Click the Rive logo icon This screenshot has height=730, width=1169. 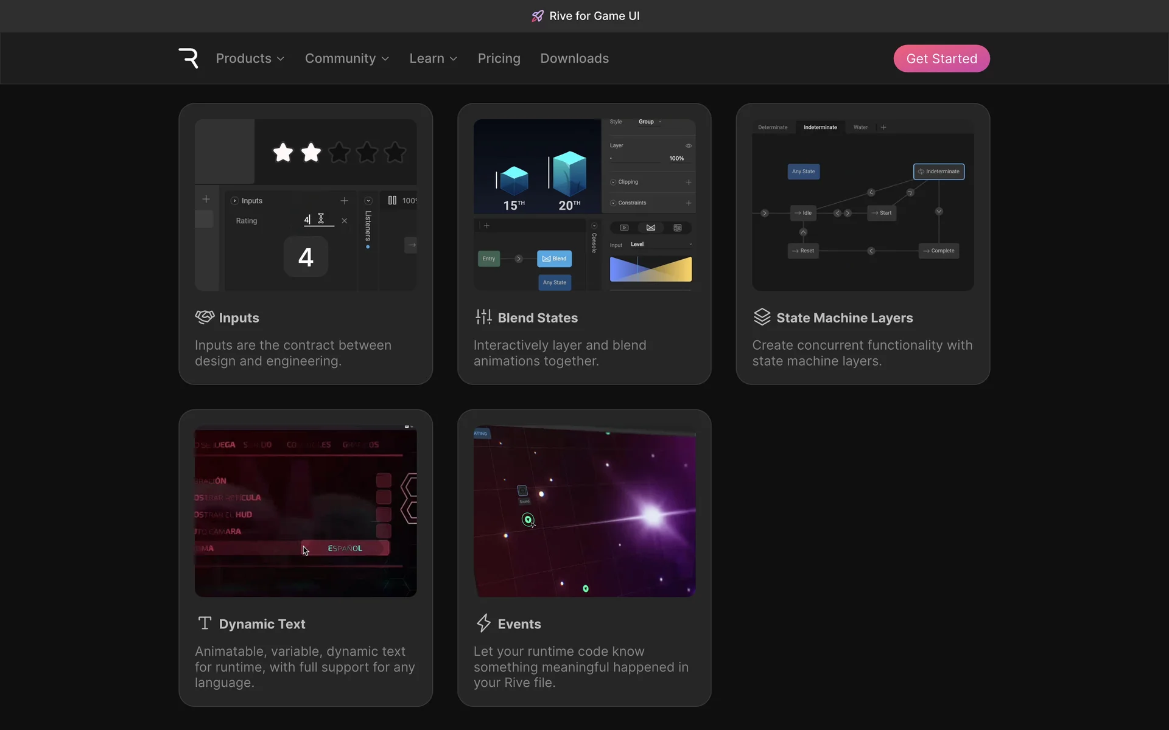tap(188, 58)
